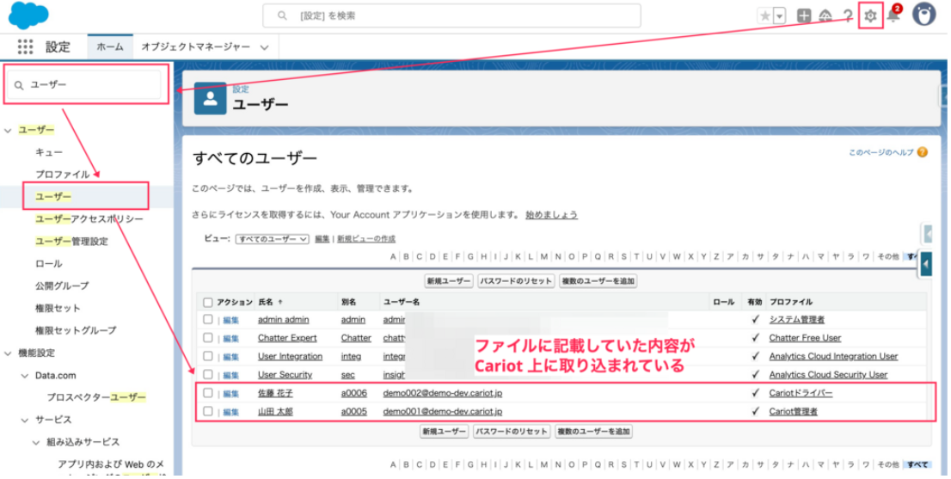
Task: Open the 山田 太郎 user name
Action: pos(275,412)
